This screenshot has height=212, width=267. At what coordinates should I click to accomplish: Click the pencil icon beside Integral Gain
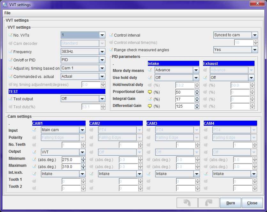tap(149, 99)
